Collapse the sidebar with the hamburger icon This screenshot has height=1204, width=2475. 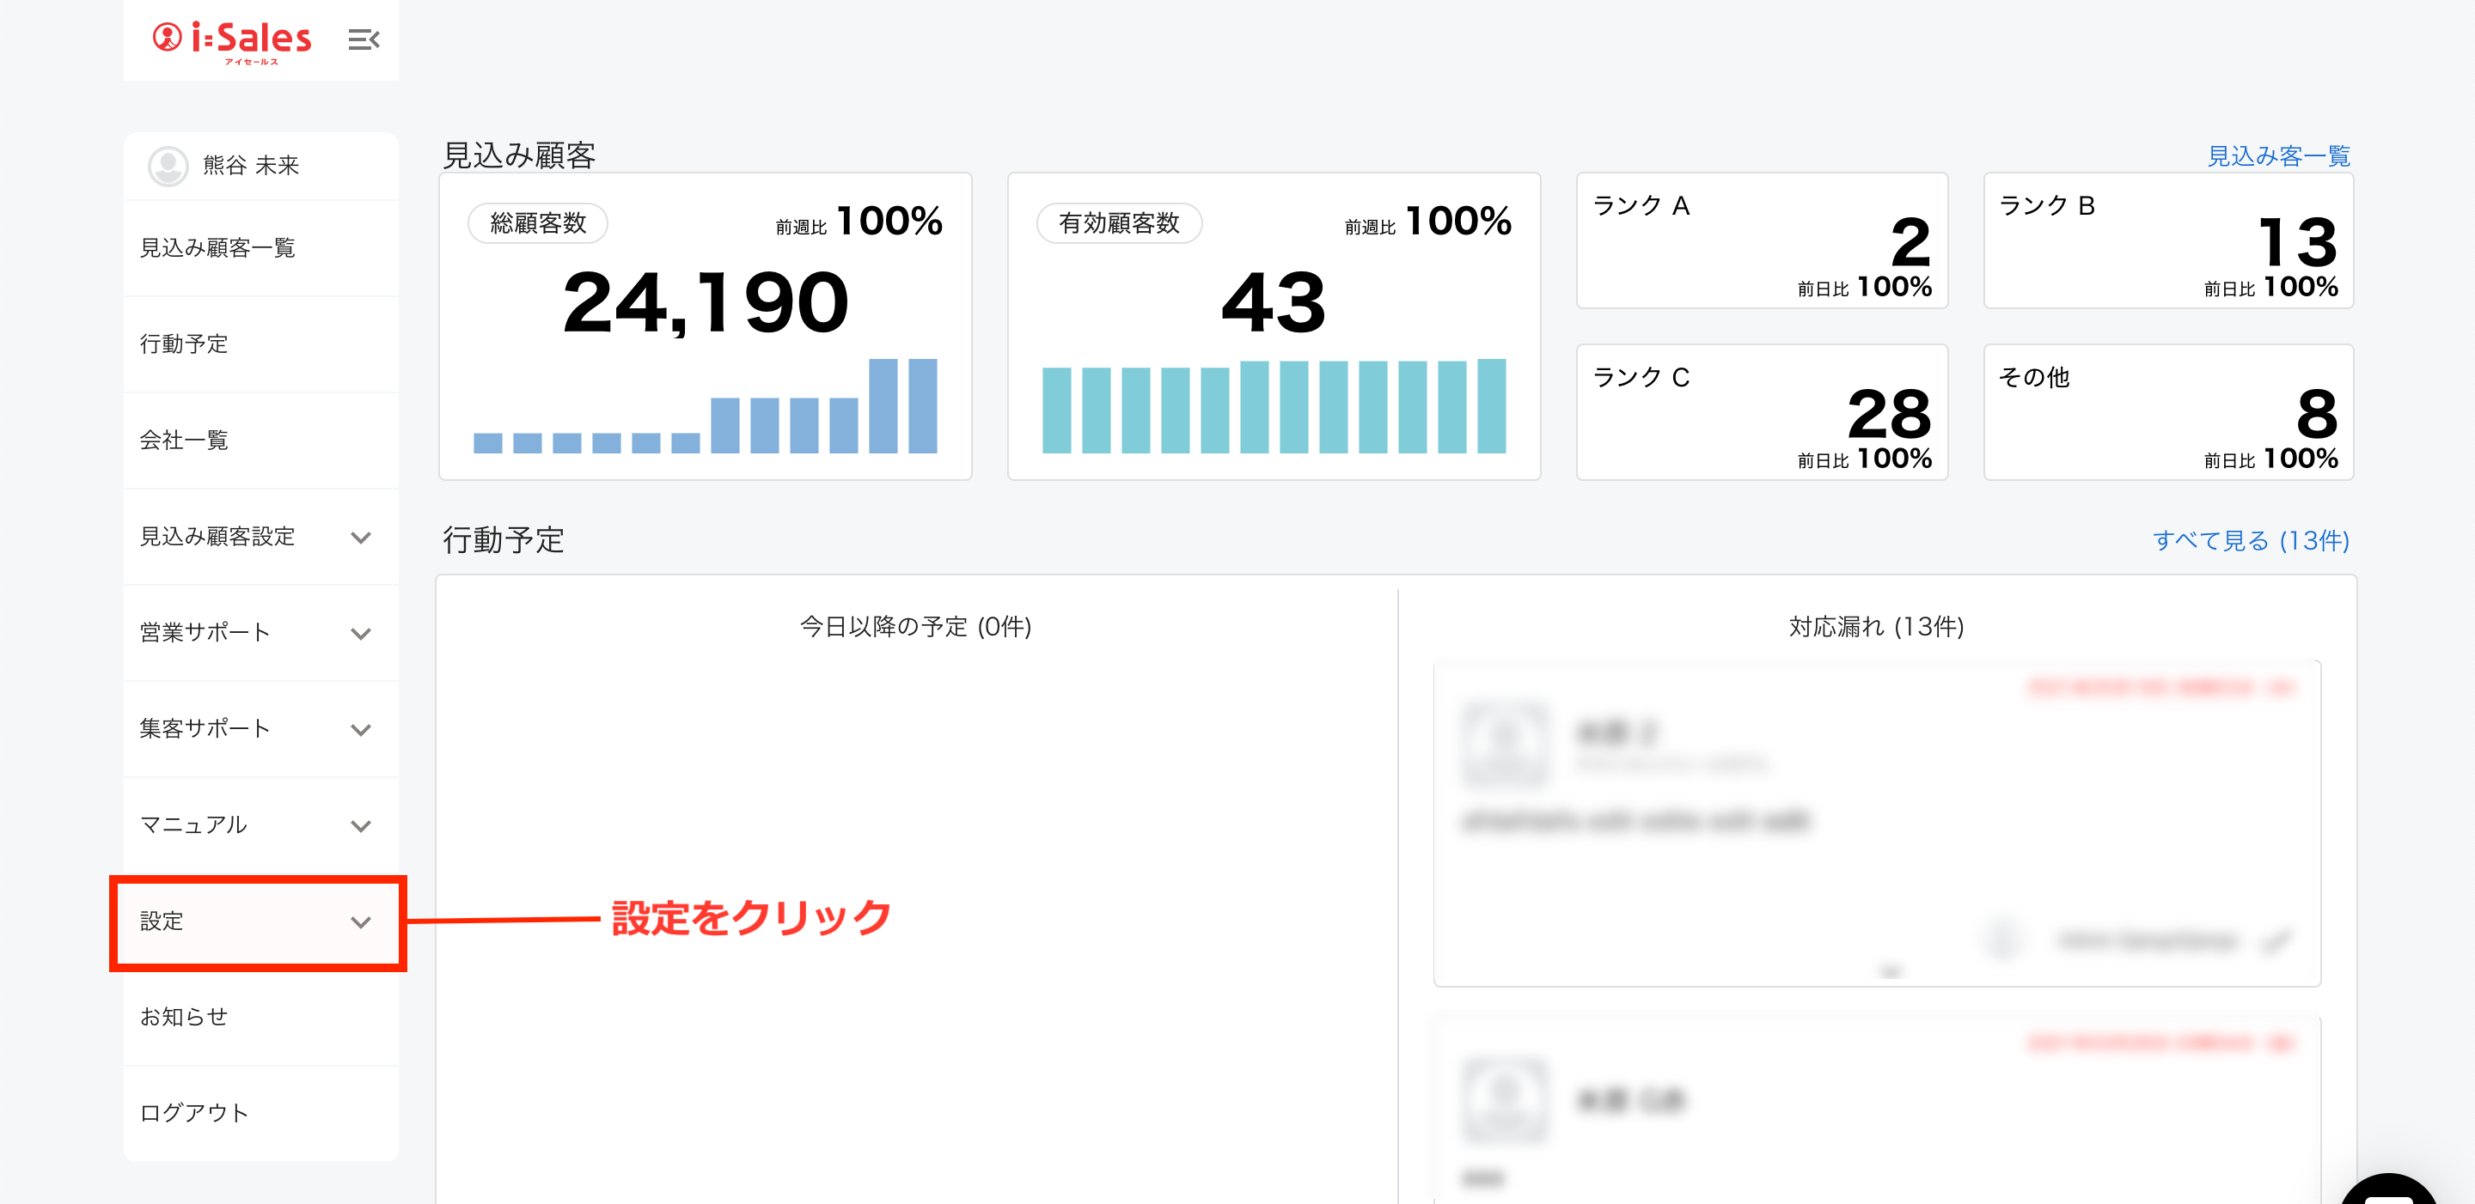[x=364, y=40]
